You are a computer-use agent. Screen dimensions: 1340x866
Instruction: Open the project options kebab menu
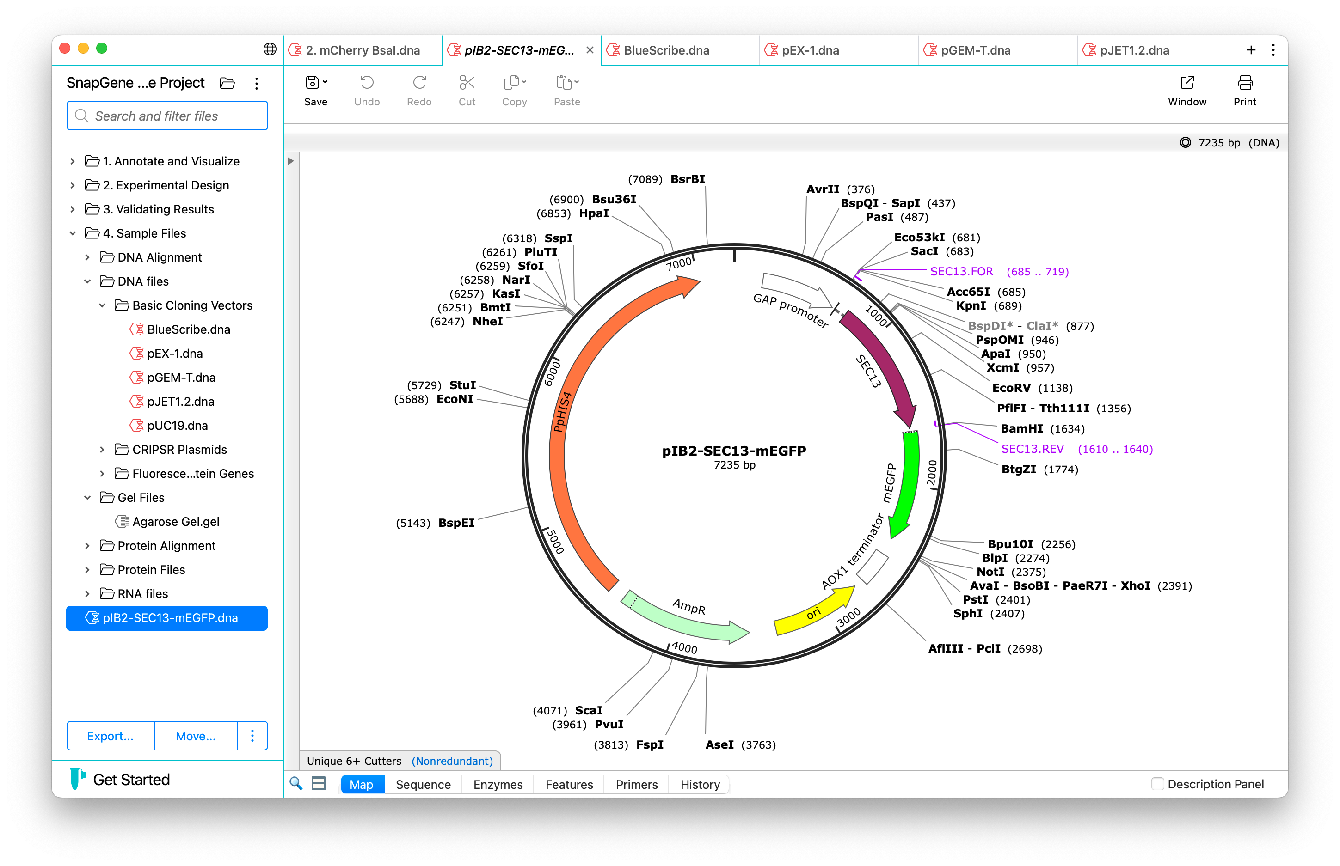pos(257,83)
